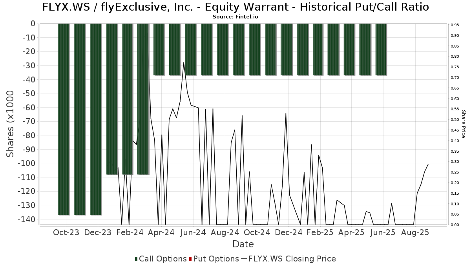Click the Feb-24 date axis label
Screen dimensions: 471x265
[x=130, y=232]
